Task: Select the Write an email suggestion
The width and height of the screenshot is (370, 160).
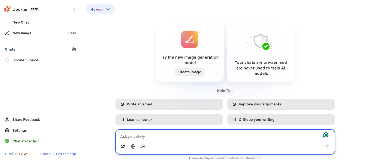Action: click(169, 104)
